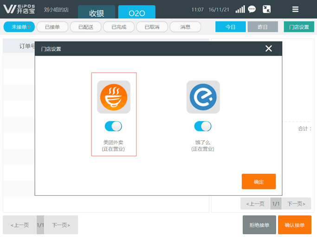Toggle the 饿了么 business switch
Viewport: 317px width, 237px height.
click(203, 126)
